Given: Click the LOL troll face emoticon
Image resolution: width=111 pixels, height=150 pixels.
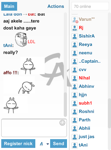Looking at the screenshot, I should 25,39.
